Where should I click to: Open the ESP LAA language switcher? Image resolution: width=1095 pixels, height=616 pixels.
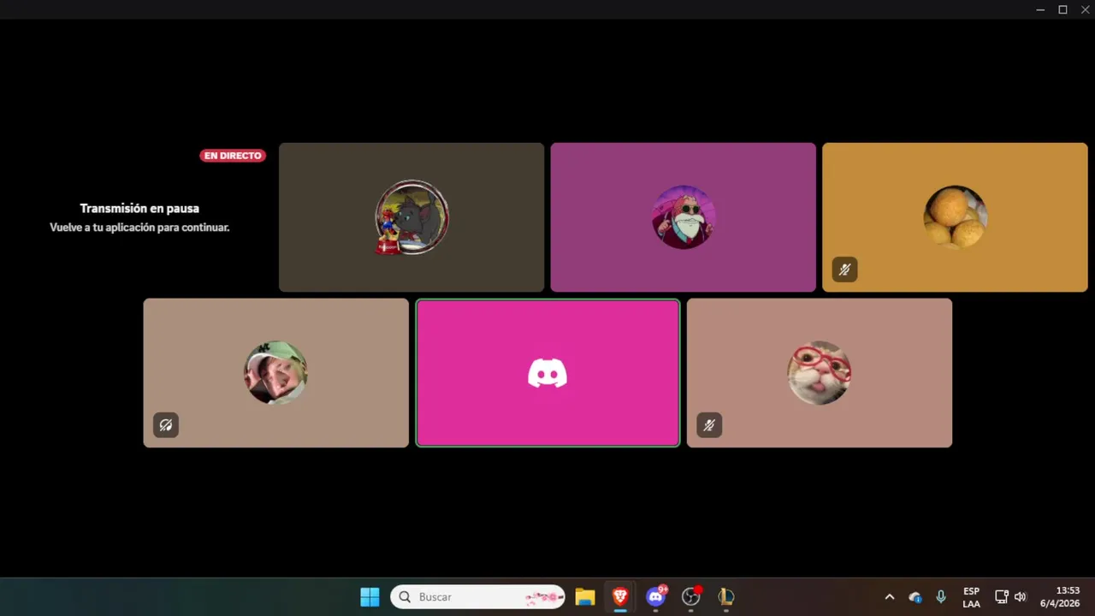[971, 597]
